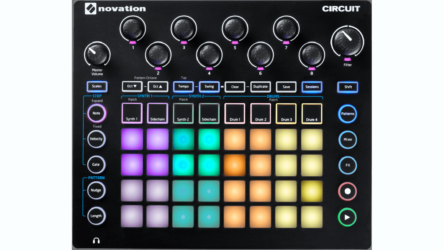Click macro knob 1

pos(133,29)
